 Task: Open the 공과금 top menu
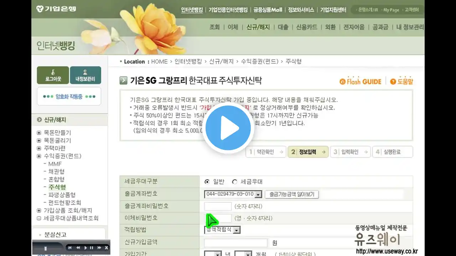click(380, 27)
